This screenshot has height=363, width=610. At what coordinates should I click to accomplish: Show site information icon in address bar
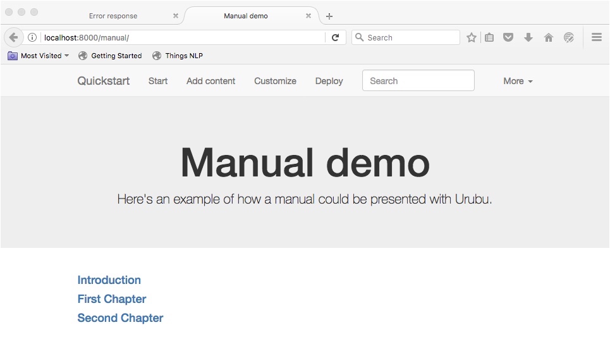click(x=32, y=37)
